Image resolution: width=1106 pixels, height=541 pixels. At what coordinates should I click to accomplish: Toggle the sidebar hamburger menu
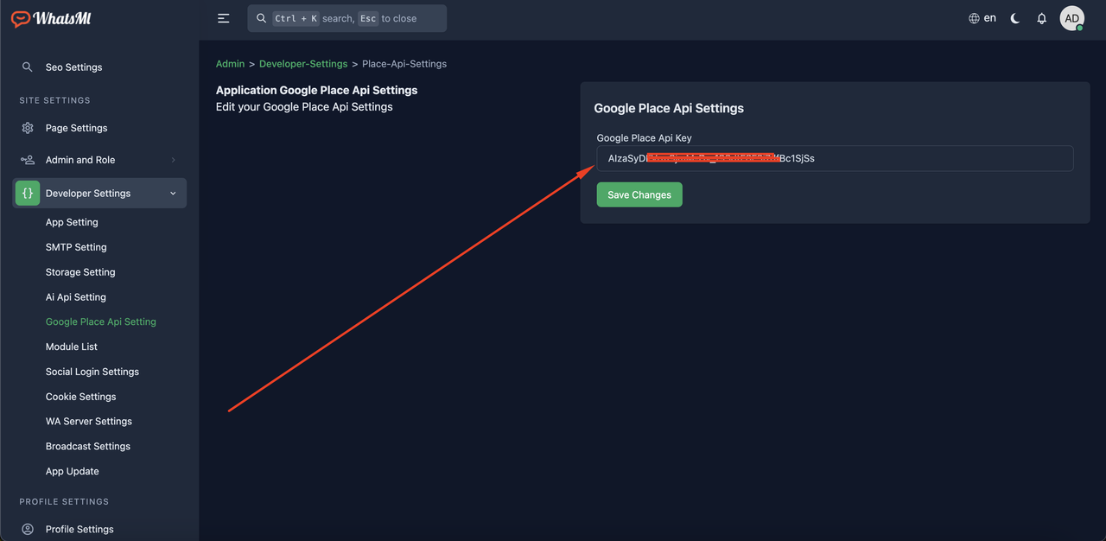pyautogui.click(x=224, y=18)
